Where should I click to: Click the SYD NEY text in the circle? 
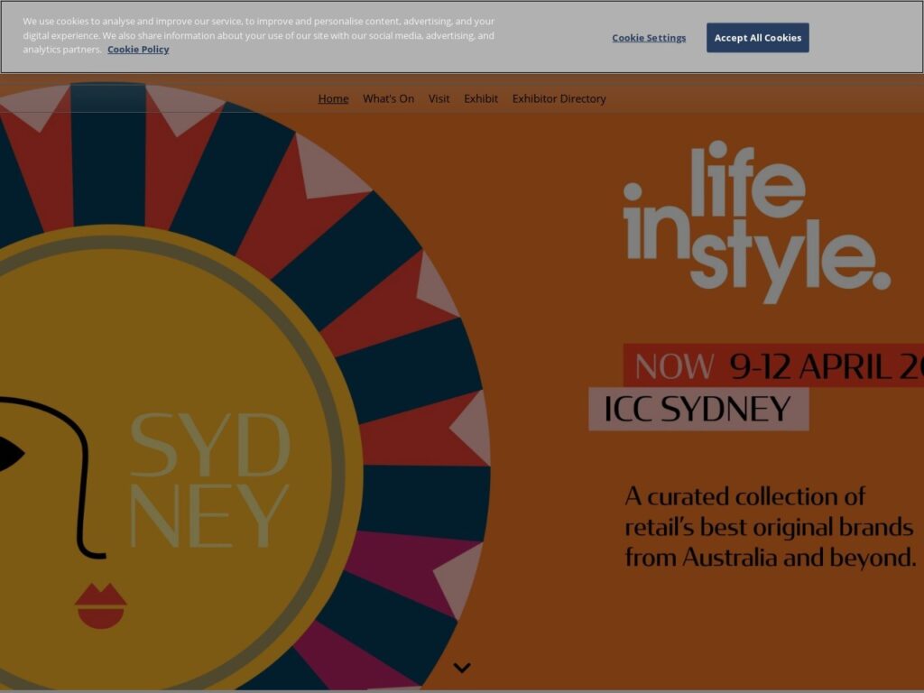(209, 480)
